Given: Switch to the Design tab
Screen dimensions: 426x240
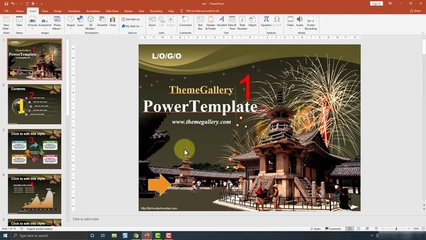Looking at the screenshot, I should pos(58,11).
